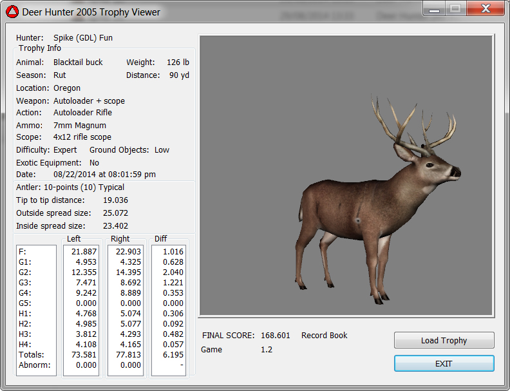Click the Load Trophy button
The image size is (510, 391).
click(x=444, y=340)
